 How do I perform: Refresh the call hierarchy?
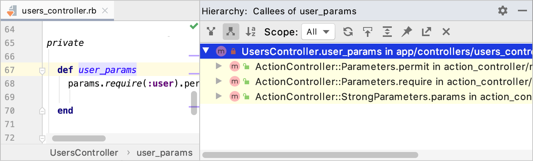[x=348, y=32]
